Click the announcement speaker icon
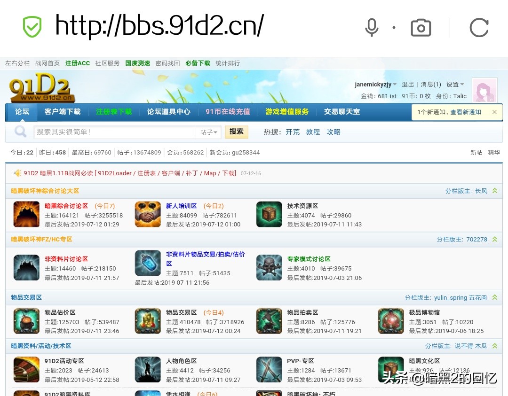508x396 pixels. tap(17, 173)
